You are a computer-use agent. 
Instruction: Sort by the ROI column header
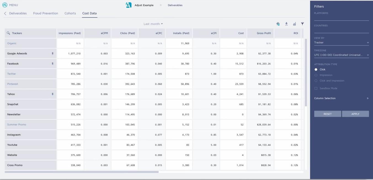[287, 33]
